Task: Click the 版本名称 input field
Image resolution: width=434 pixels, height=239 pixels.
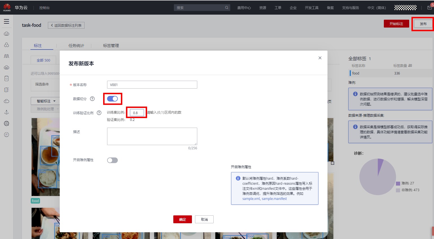Action: coord(152,85)
